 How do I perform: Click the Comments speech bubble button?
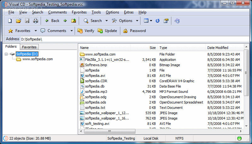[x=53, y=31]
